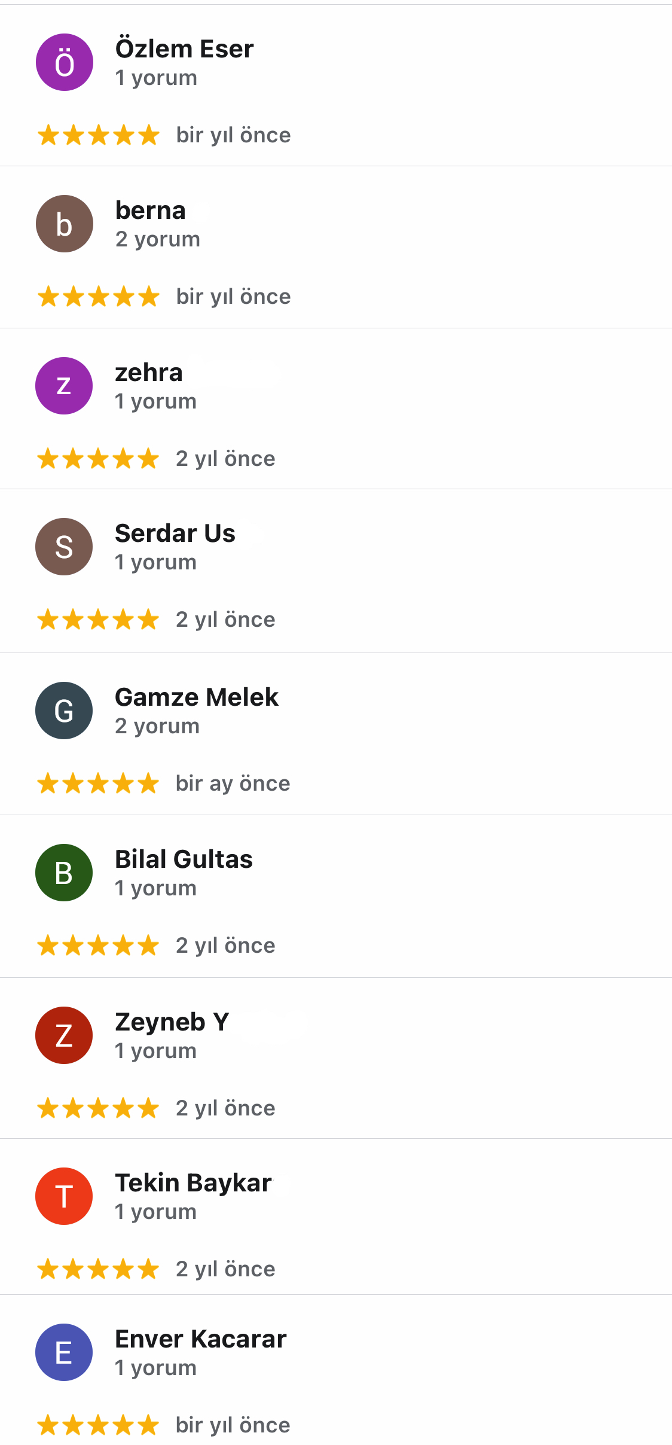Open Tekin Baykar's profile name
This screenshot has height=1445, width=672.
193,1183
